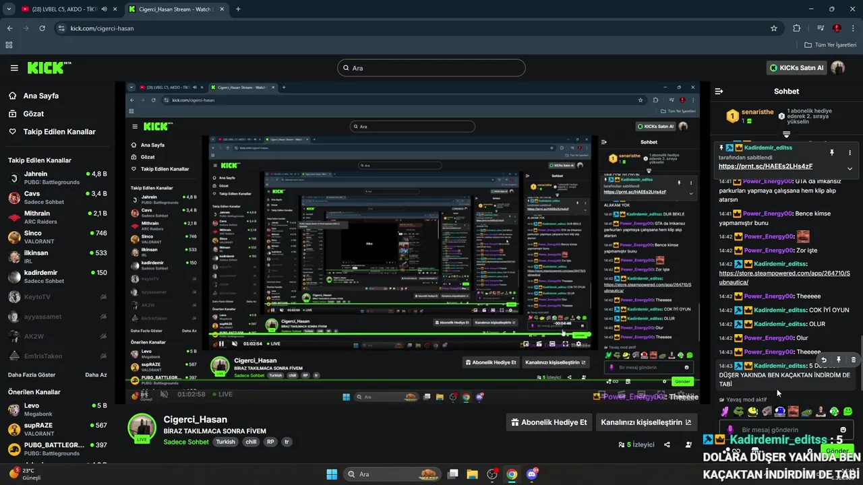Open Chrome extensions puzzle icon
Viewport: 863px width, 485px height.
pyautogui.click(x=797, y=28)
